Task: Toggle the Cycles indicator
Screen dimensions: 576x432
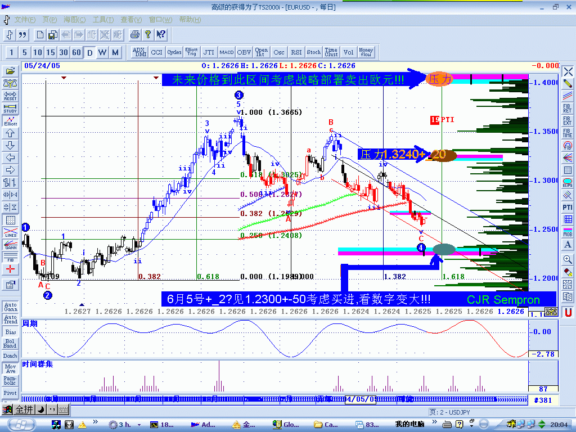Action: 174,52
